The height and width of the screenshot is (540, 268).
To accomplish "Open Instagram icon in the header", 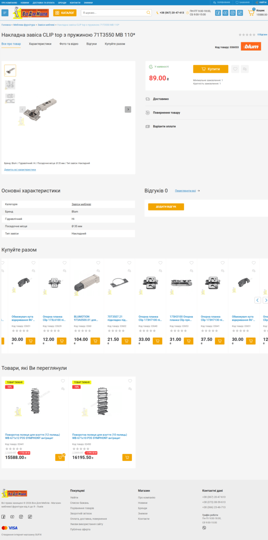I will (x=233, y=13).
